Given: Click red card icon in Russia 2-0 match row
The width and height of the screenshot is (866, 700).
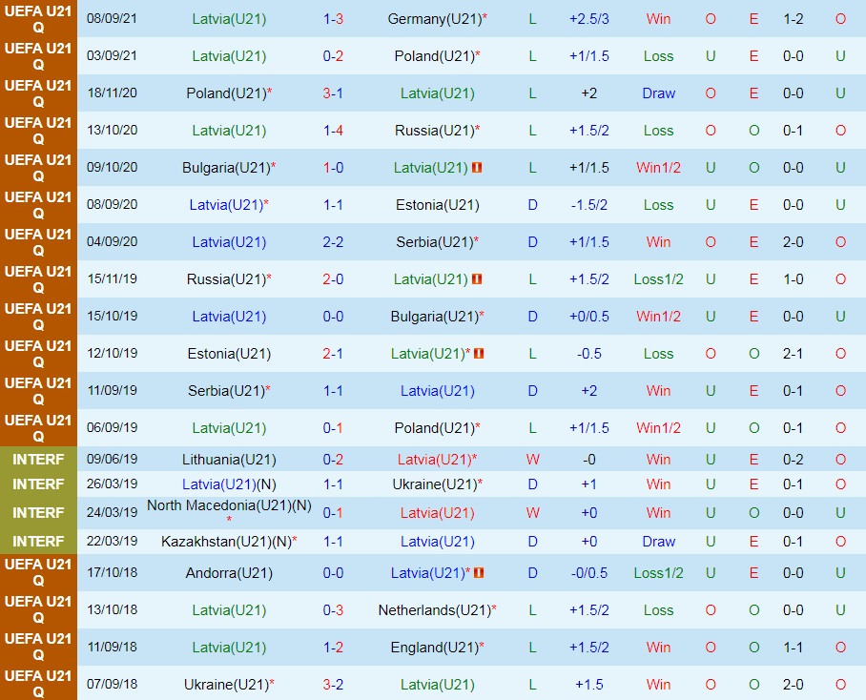Looking at the screenshot, I should 477,279.
